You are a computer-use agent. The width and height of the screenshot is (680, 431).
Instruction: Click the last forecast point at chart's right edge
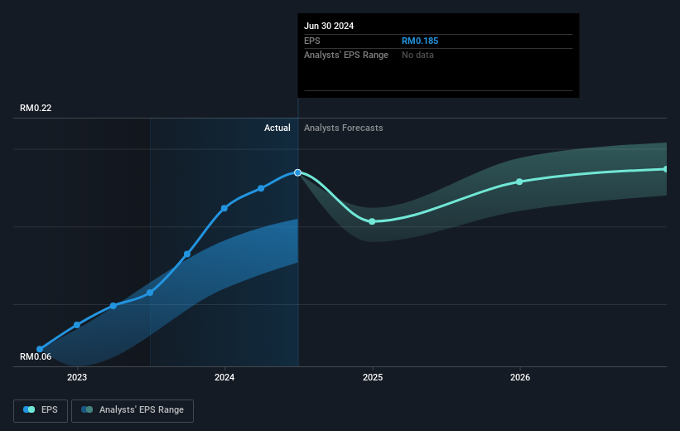pyautogui.click(x=665, y=169)
